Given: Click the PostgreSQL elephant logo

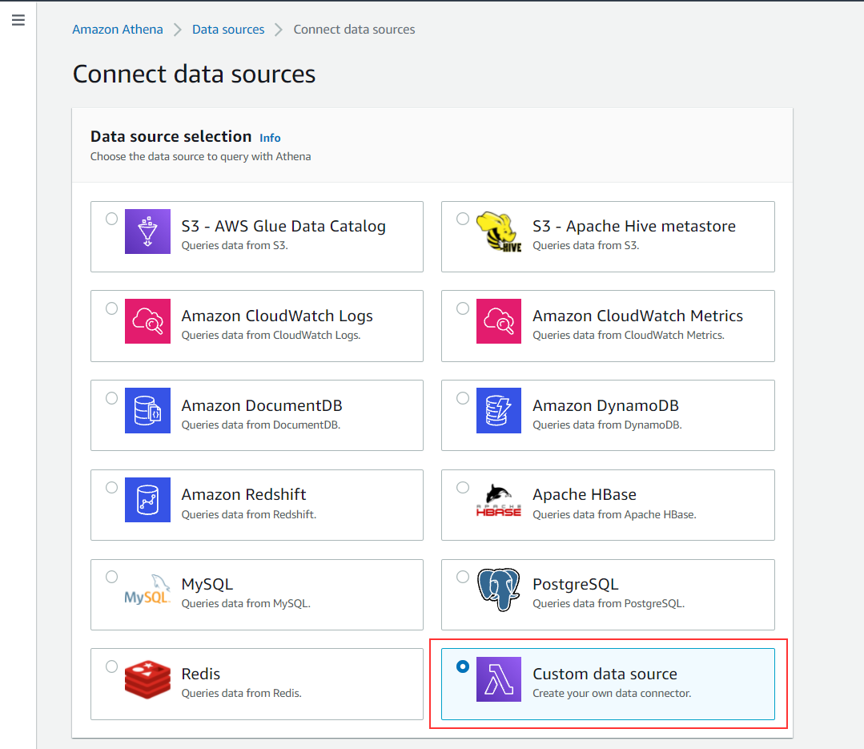Looking at the screenshot, I should click(499, 590).
